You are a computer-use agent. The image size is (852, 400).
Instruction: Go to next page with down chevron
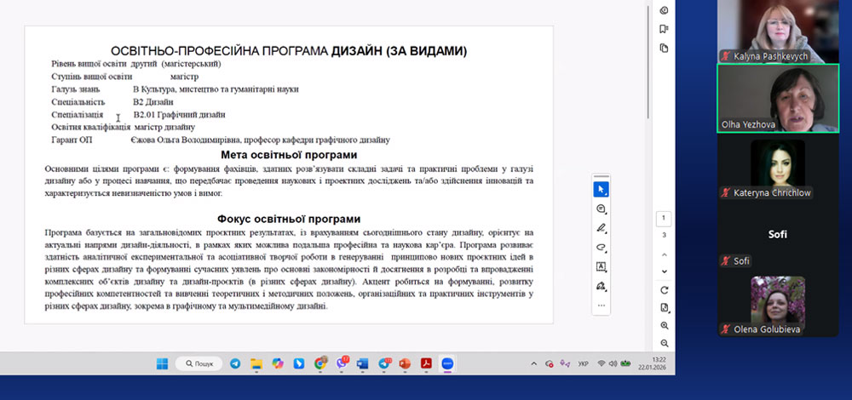click(664, 271)
